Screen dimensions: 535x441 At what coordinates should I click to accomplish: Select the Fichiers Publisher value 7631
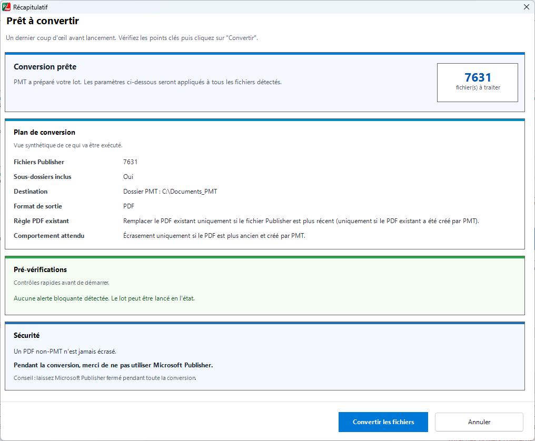tap(131, 162)
